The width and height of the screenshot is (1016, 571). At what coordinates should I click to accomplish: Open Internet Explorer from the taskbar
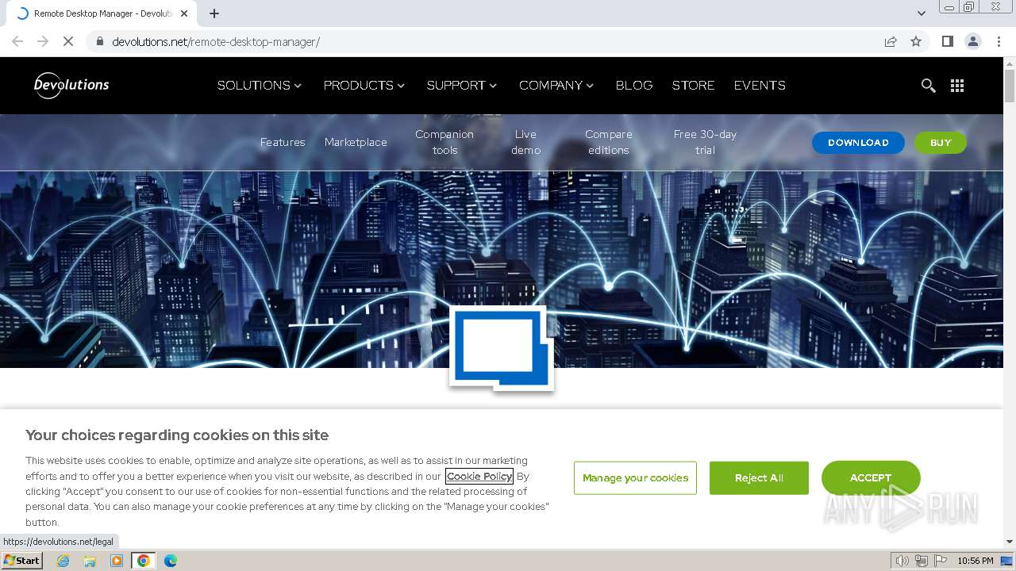tap(63, 561)
